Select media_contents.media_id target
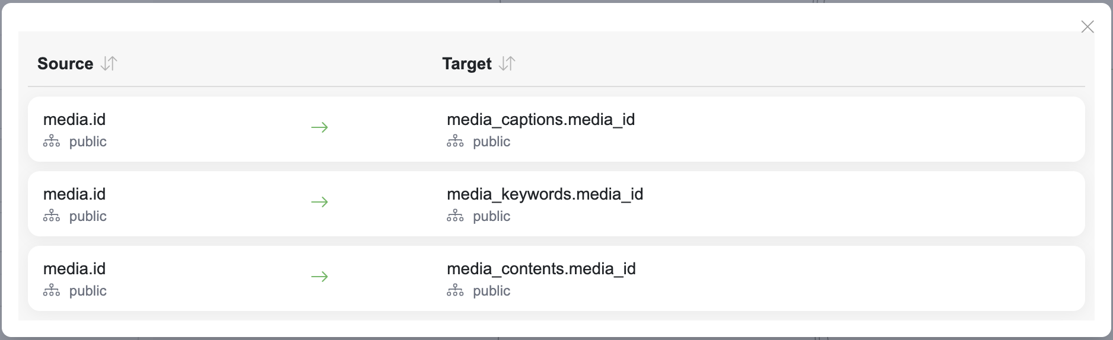The height and width of the screenshot is (340, 1113). click(541, 269)
